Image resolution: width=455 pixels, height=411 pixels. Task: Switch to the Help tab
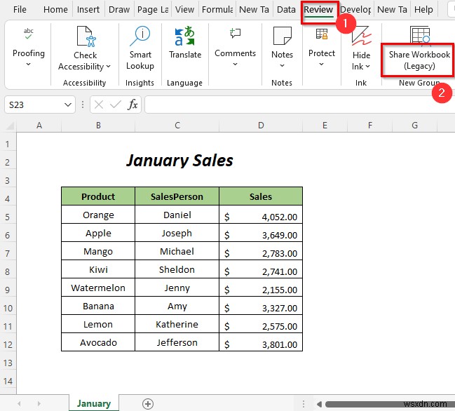click(423, 10)
